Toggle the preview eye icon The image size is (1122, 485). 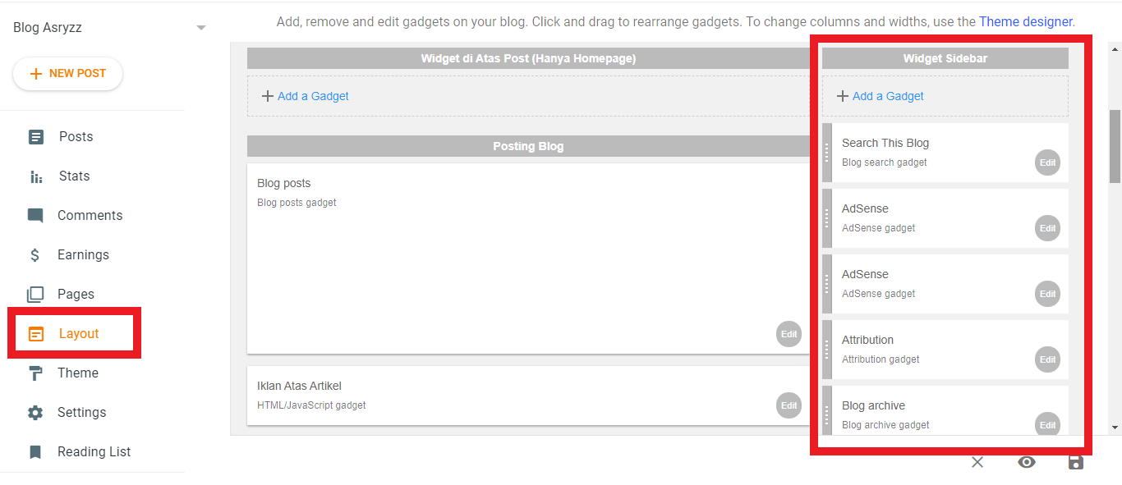[x=1026, y=462]
